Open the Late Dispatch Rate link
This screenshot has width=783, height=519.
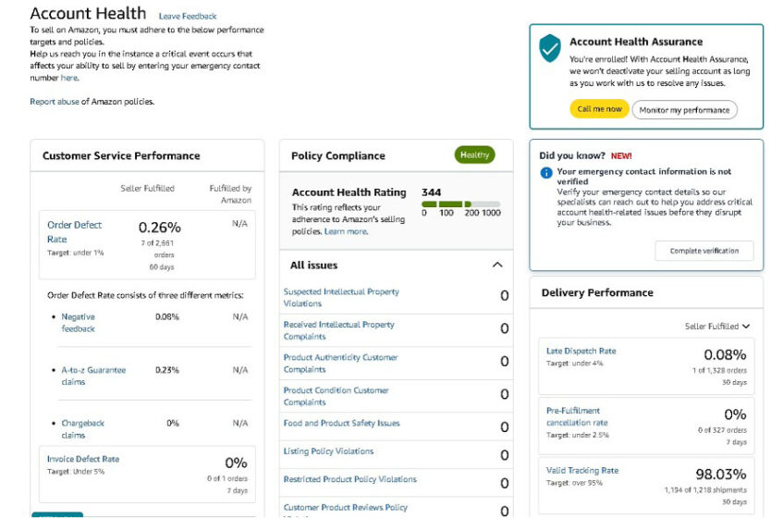tap(581, 352)
